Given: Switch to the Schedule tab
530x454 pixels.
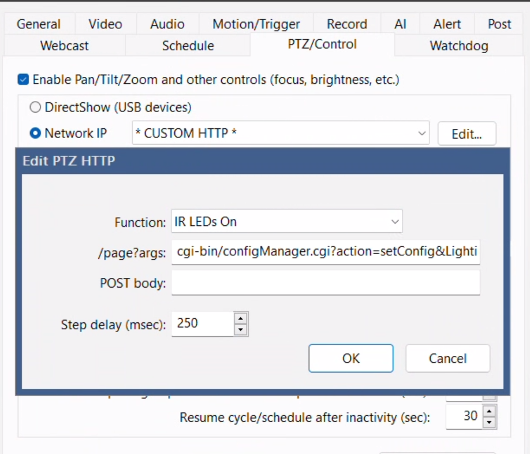Looking at the screenshot, I should pyautogui.click(x=188, y=46).
